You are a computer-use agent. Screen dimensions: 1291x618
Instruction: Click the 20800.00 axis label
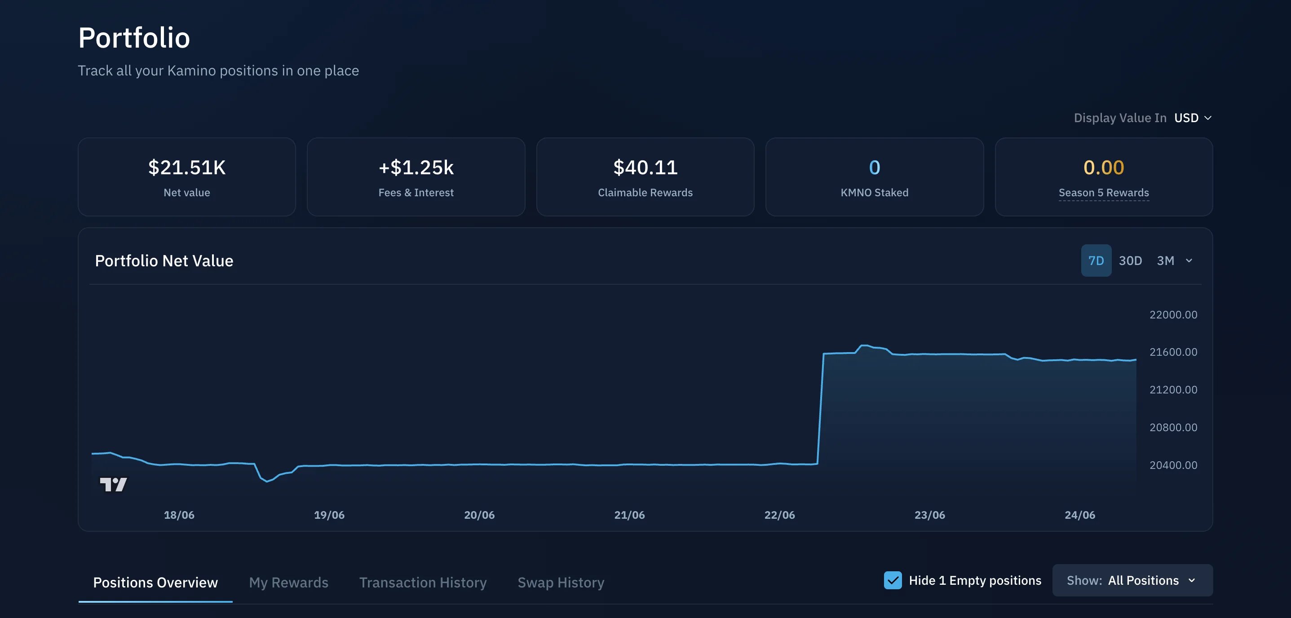(x=1173, y=428)
